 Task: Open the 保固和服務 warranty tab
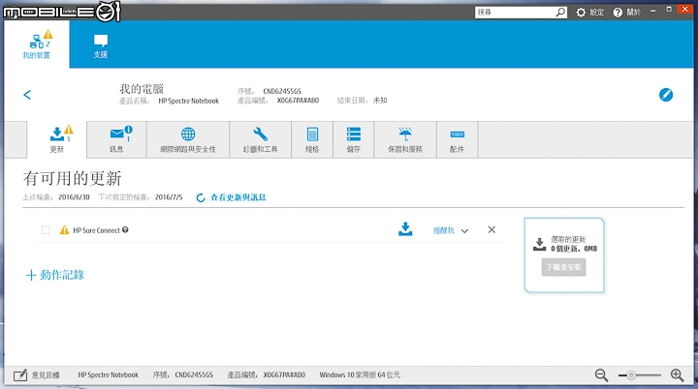pyautogui.click(x=405, y=139)
